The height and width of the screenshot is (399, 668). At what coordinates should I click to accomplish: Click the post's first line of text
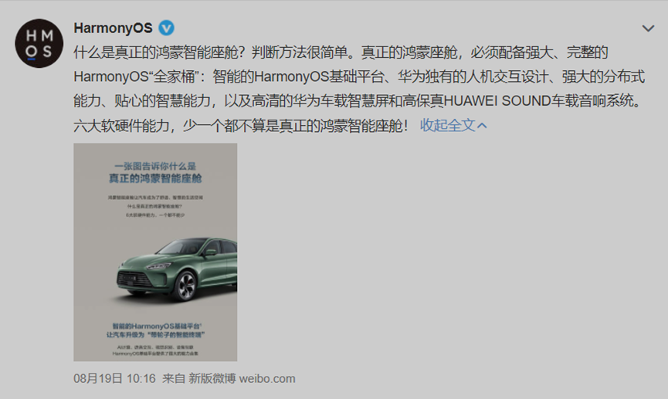point(341,52)
